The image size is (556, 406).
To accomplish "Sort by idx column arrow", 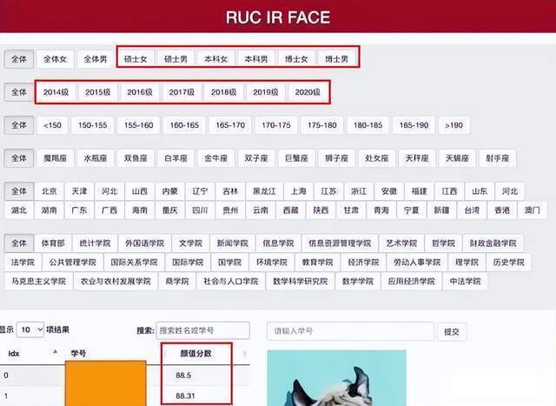I will point(55,352).
